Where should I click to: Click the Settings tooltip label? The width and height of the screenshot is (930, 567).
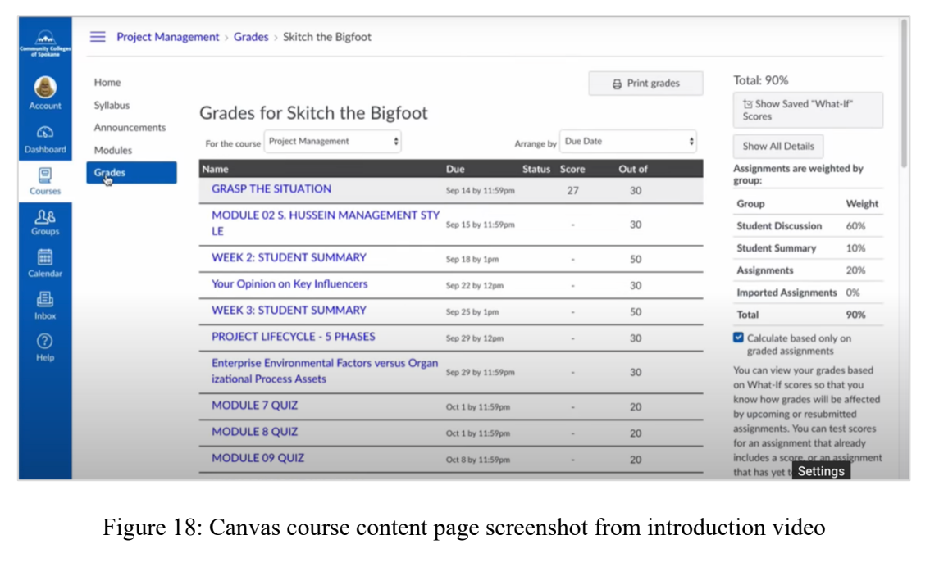click(821, 471)
